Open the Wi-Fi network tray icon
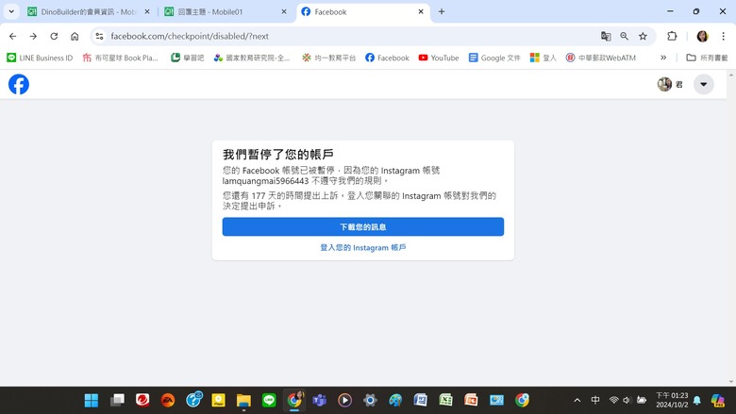This screenshot has height=414, width=736. point(614,400)
